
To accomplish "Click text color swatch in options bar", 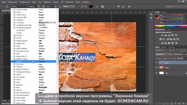I will [x=91, y=6].
